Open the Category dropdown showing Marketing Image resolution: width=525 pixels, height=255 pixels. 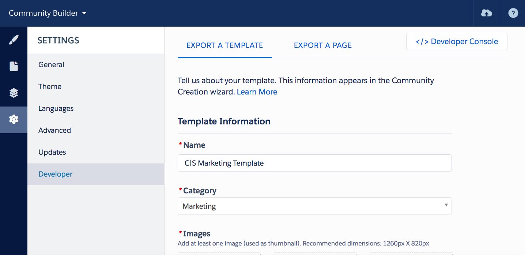coord(314,206)
